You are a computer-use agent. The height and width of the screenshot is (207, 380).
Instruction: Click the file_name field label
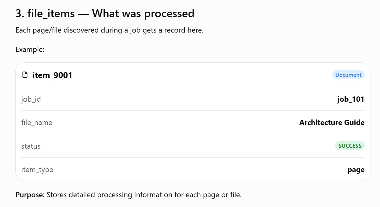pos(37,123)
